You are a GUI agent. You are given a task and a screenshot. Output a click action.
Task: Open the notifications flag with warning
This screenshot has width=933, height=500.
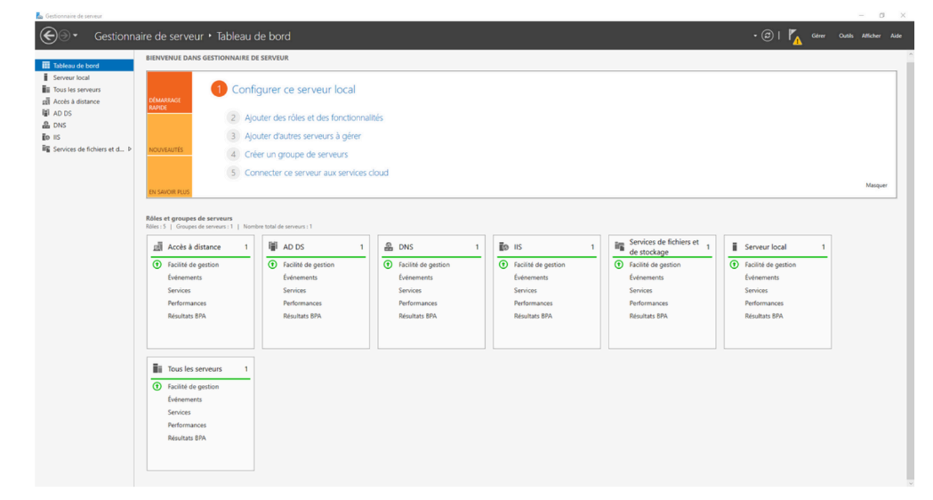tap(795, 36)
